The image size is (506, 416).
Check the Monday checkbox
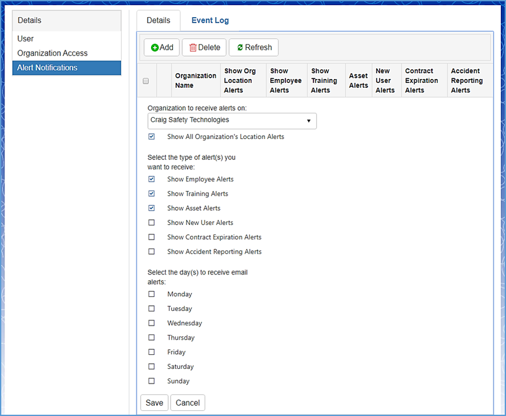(152, 294)
